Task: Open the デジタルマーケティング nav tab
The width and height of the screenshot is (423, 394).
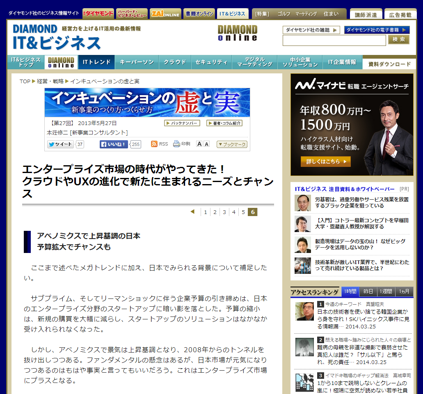Action: pyautogui.click(x=255, y=62)
